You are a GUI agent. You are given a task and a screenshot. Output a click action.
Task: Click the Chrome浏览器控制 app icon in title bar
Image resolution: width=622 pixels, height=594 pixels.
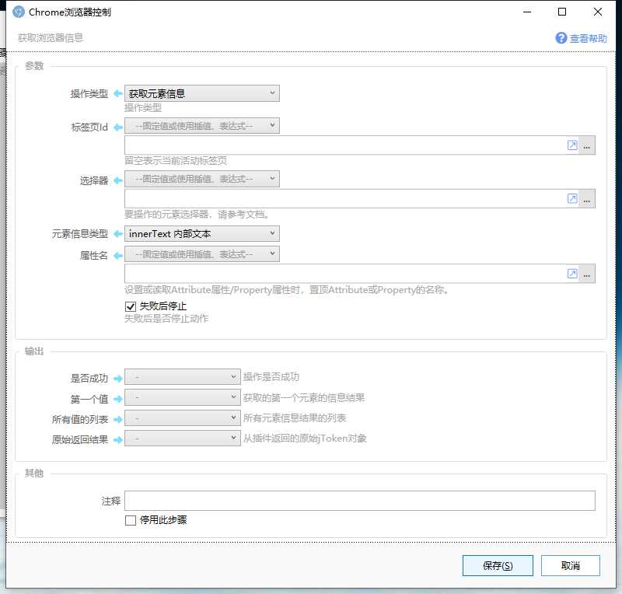click(18, 12)
